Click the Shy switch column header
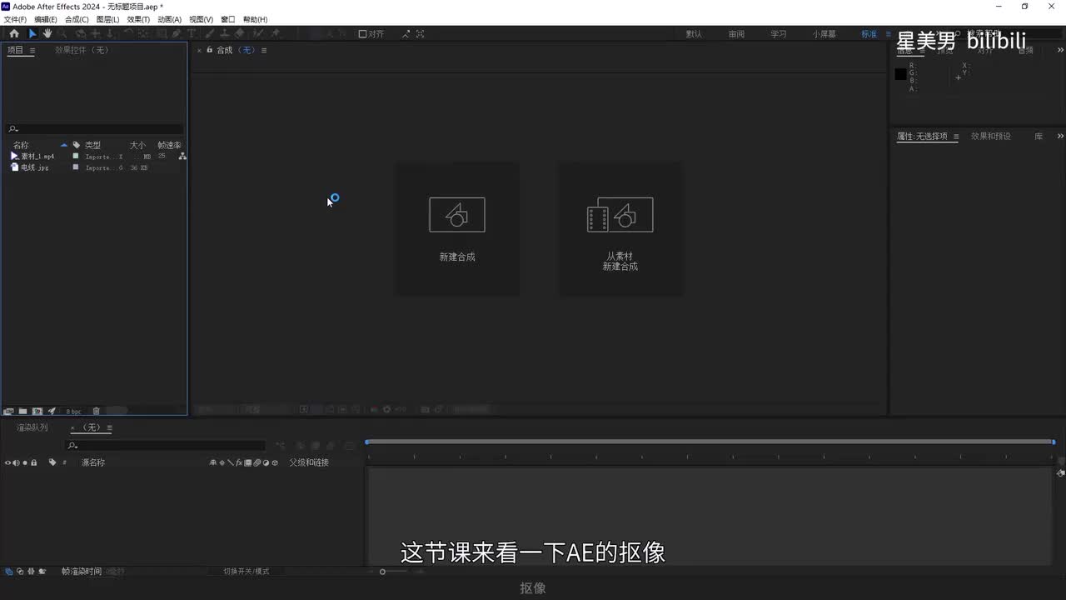Screen dimensions: 1066x600 point(212,462)
